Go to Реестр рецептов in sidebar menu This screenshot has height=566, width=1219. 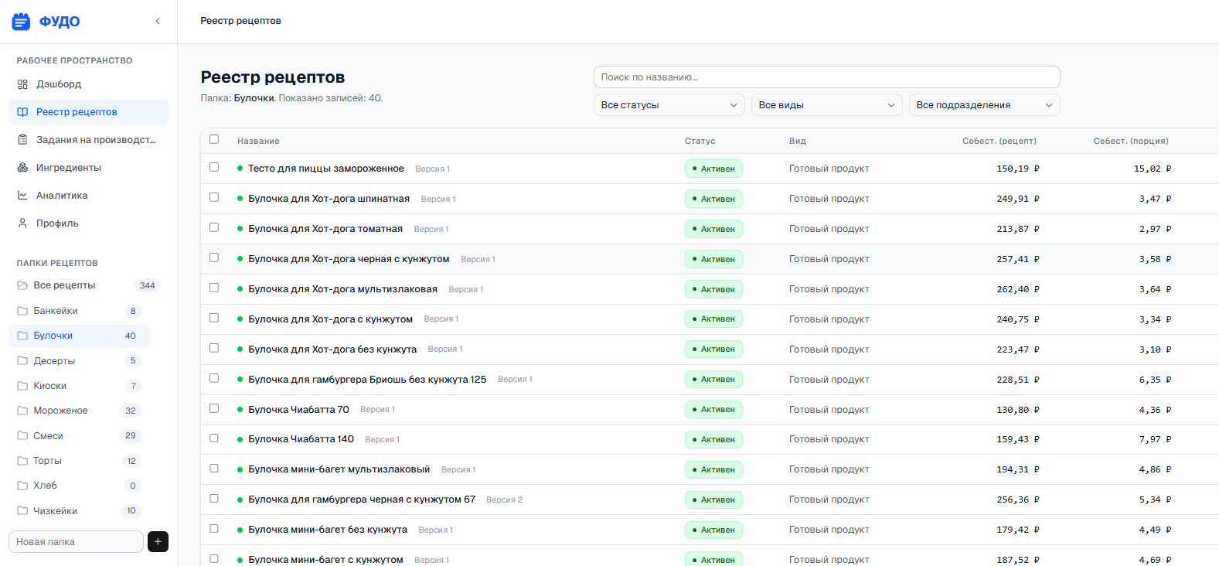[77, 112]
